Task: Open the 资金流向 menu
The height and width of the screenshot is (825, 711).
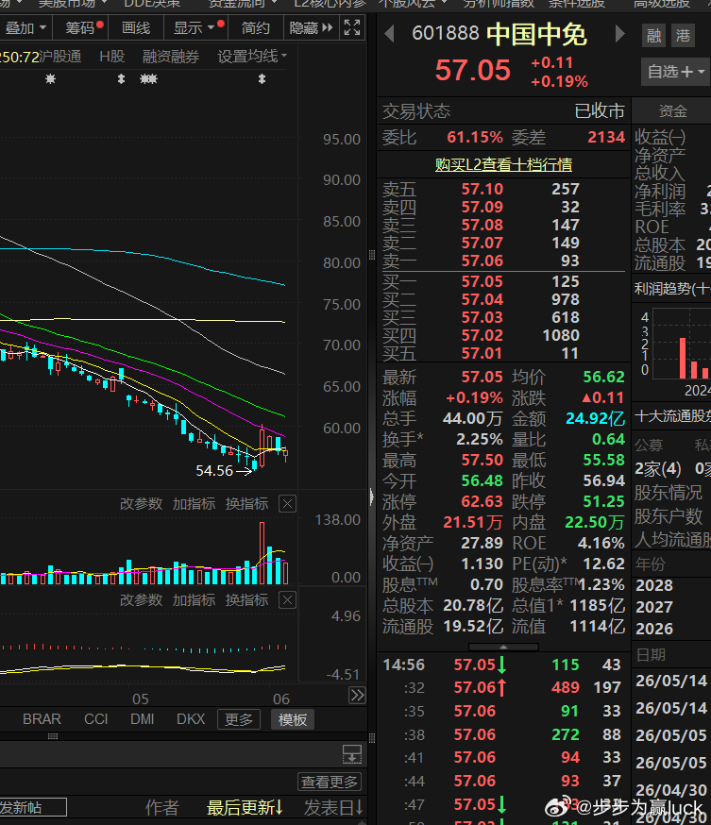Action: (x=243, y=4)
